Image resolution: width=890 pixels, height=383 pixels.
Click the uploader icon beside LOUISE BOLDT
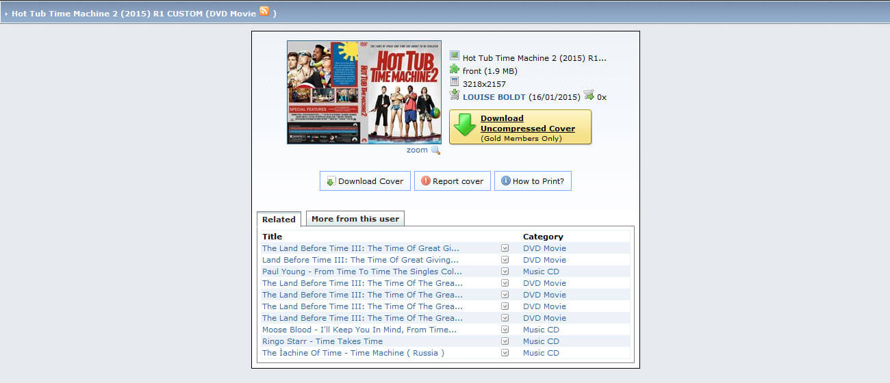tap(455, 95)
